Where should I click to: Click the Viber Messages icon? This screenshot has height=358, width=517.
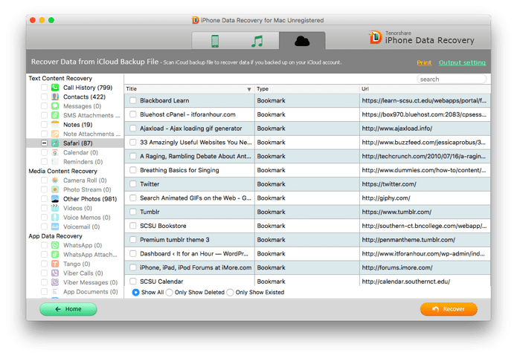[55, 282]
